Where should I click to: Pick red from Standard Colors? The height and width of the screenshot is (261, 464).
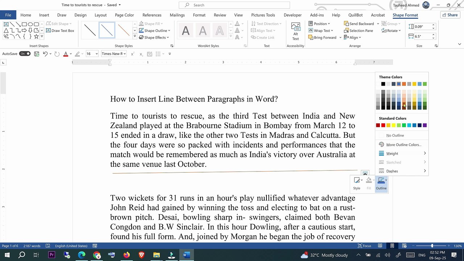(383, 125)
